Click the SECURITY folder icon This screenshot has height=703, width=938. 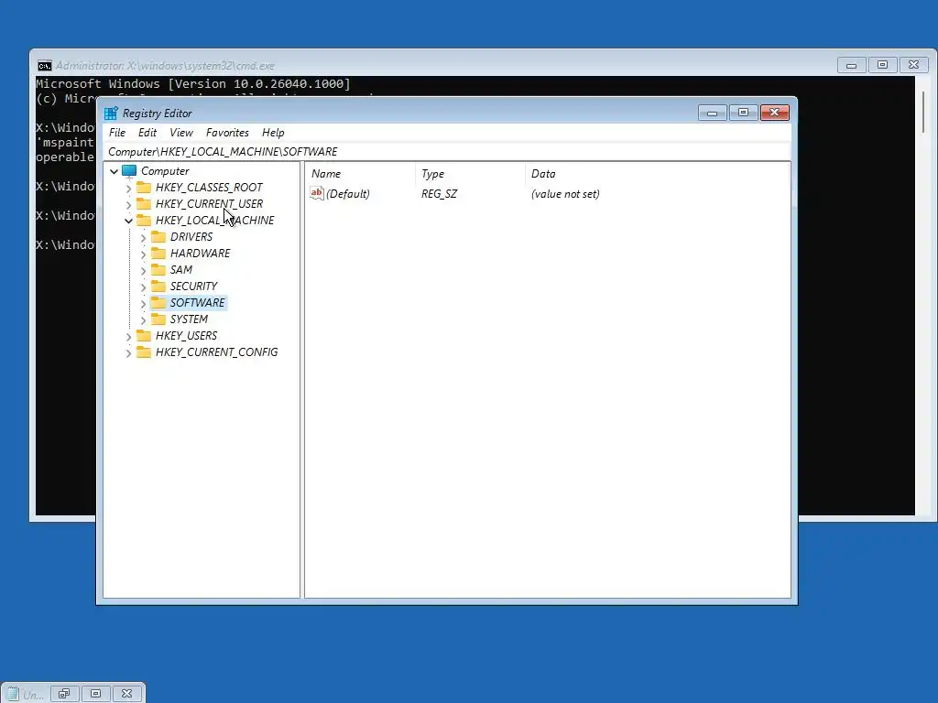[x=158, y=286]
